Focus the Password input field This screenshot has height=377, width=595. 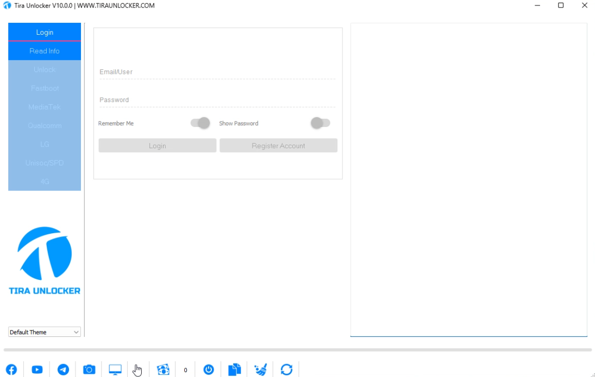click(x=217, y=100)
